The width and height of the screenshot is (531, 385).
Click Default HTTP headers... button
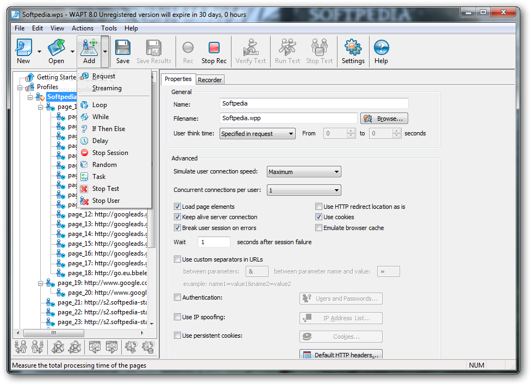(341, 354)
